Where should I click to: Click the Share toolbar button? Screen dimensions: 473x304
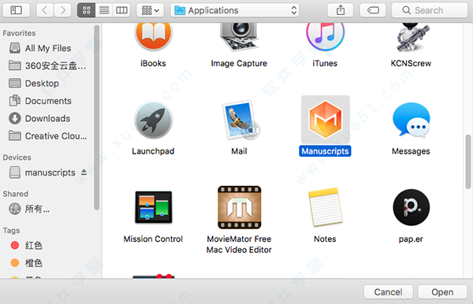point(341,10)
